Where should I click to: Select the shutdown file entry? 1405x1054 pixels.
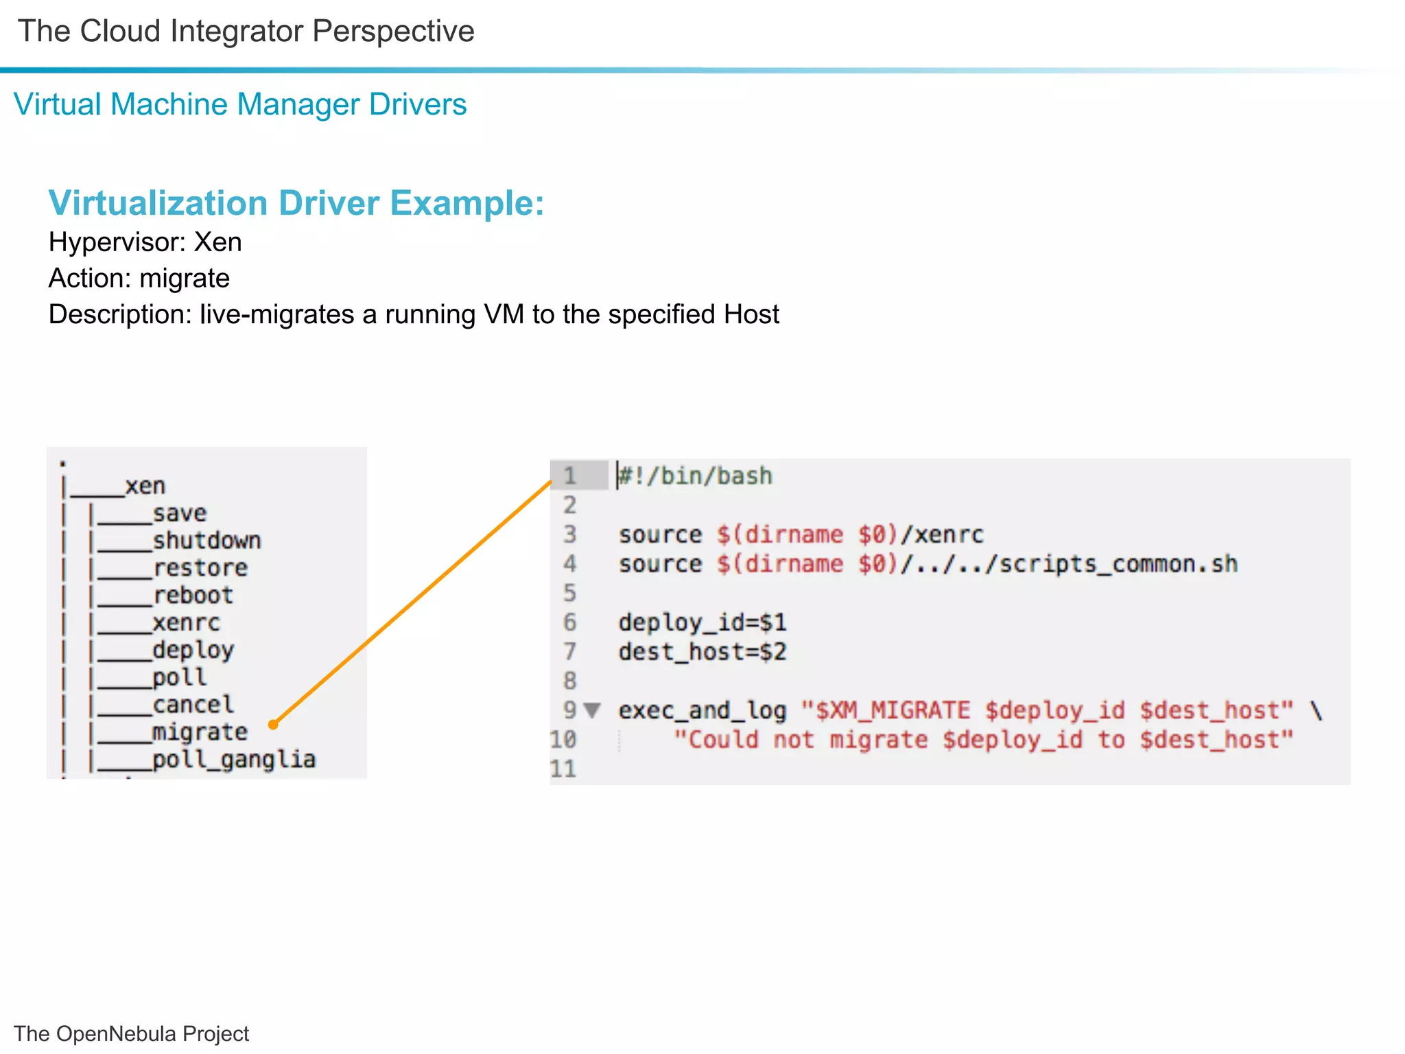206,541
